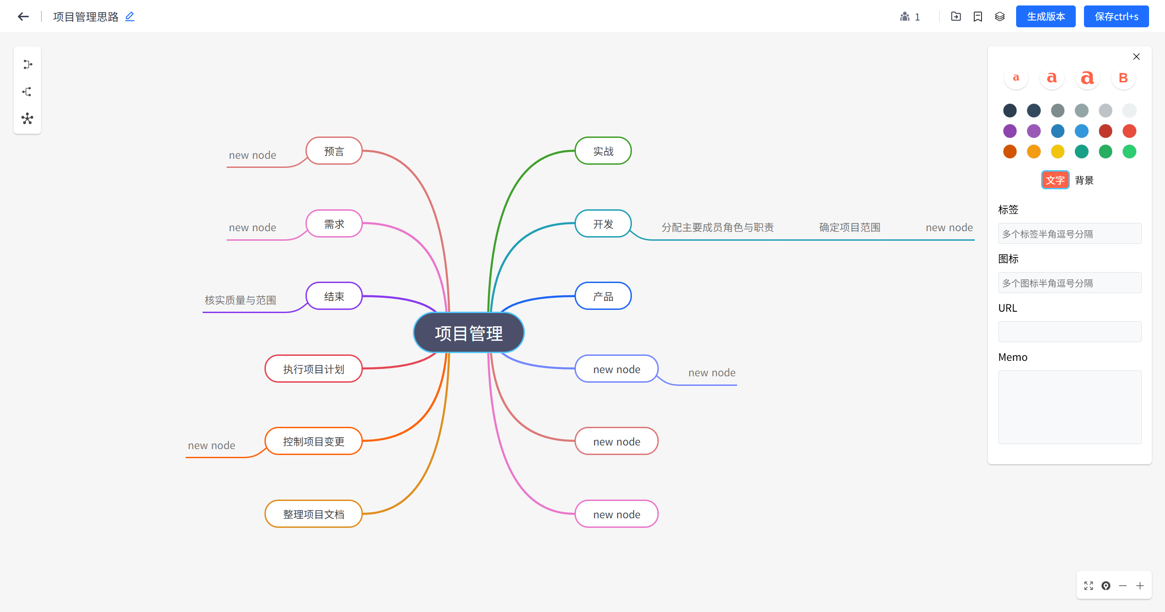This screenshot has height=612, width=1165.
Task: Click the bookmark icon in header
Action: 977,16
